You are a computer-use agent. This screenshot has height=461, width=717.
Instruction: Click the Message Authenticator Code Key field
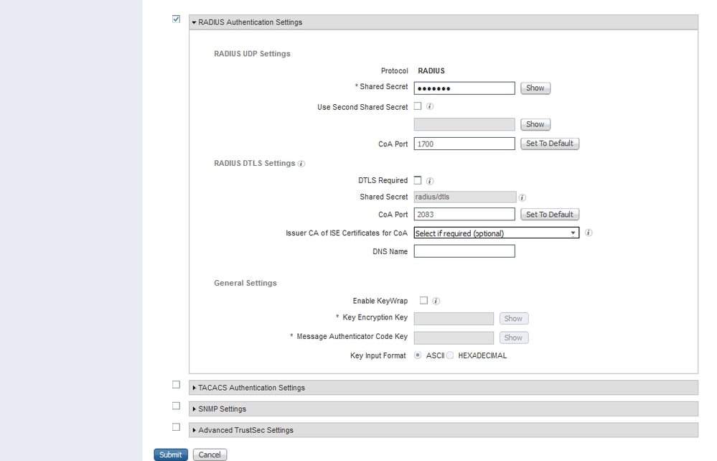(454, 338)
